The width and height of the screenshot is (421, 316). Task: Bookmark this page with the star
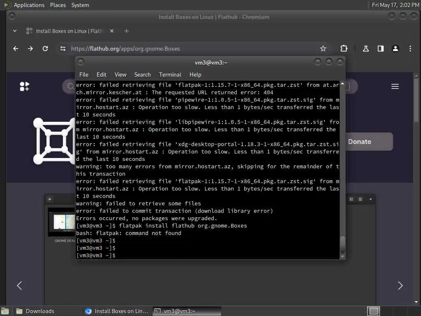(323, 49)
